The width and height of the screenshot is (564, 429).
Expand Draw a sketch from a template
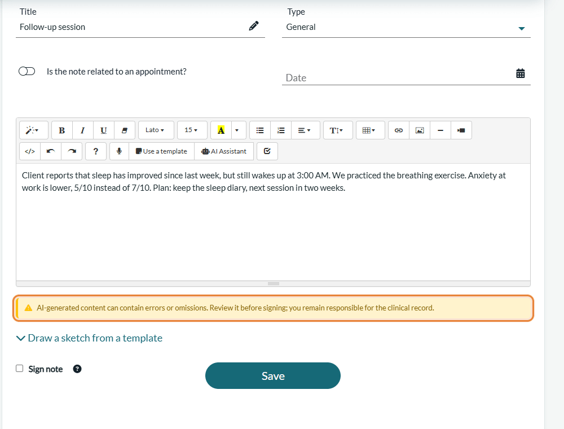(90, 338)
